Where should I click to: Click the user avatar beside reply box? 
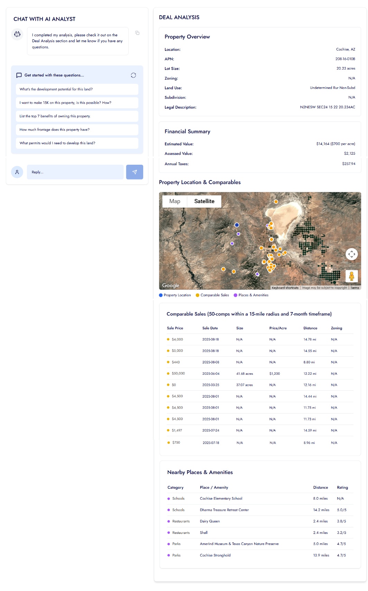tap(17, 172)
